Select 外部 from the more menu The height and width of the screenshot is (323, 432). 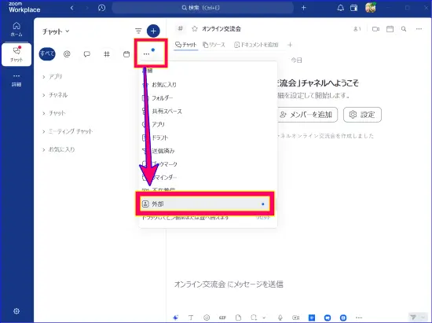pos(204,204)
